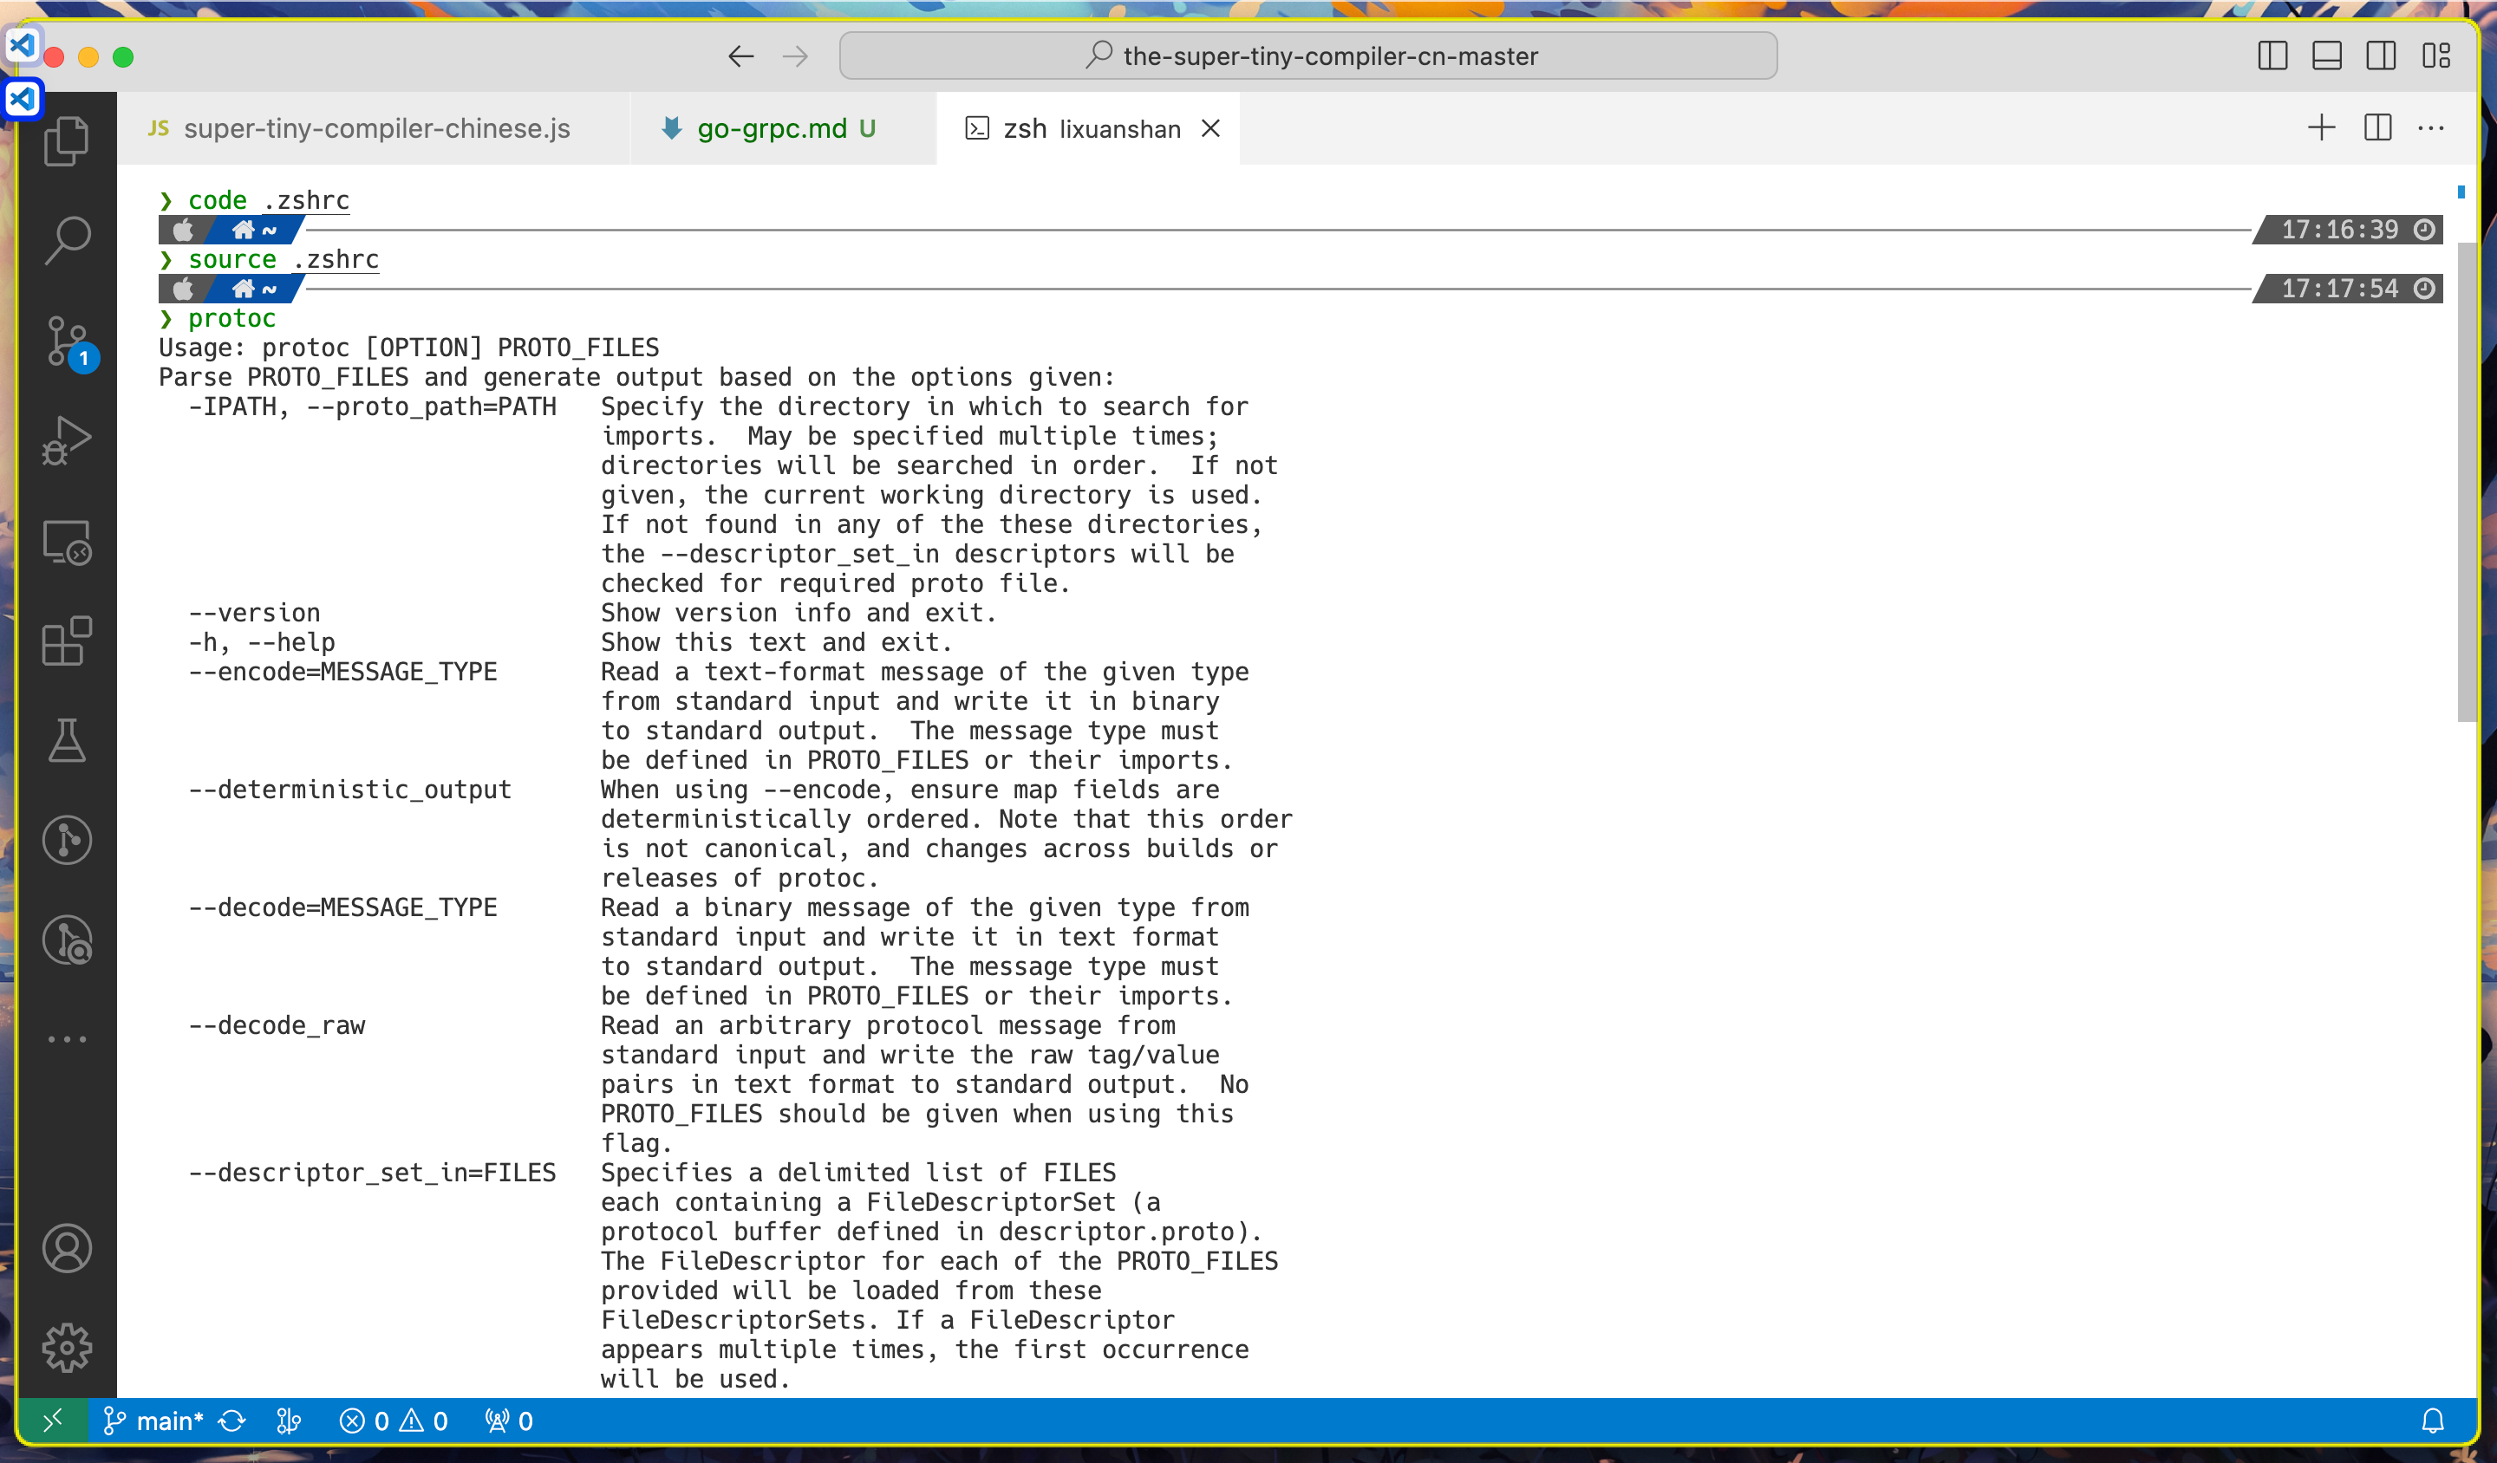Split the editor to the right
Viewport: 2497px width, 1463px height.
pyautogui.click(x=2377, y=127)
